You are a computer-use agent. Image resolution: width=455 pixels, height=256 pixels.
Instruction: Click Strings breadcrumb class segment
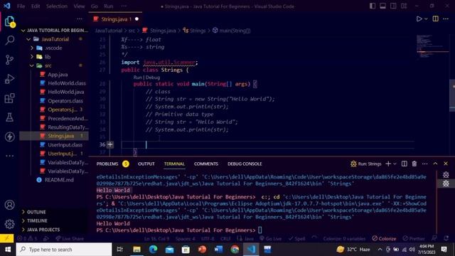[x=198, y=31]
